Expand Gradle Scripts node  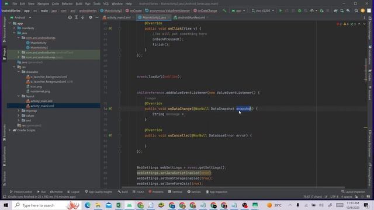(x=10, y=130)
